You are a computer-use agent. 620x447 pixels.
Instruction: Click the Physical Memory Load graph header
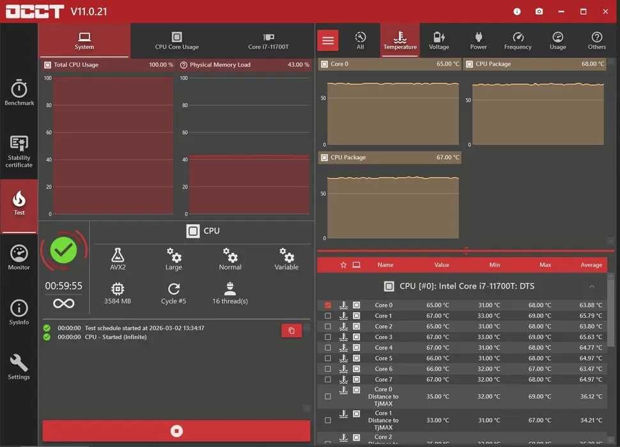pos(245,64)
